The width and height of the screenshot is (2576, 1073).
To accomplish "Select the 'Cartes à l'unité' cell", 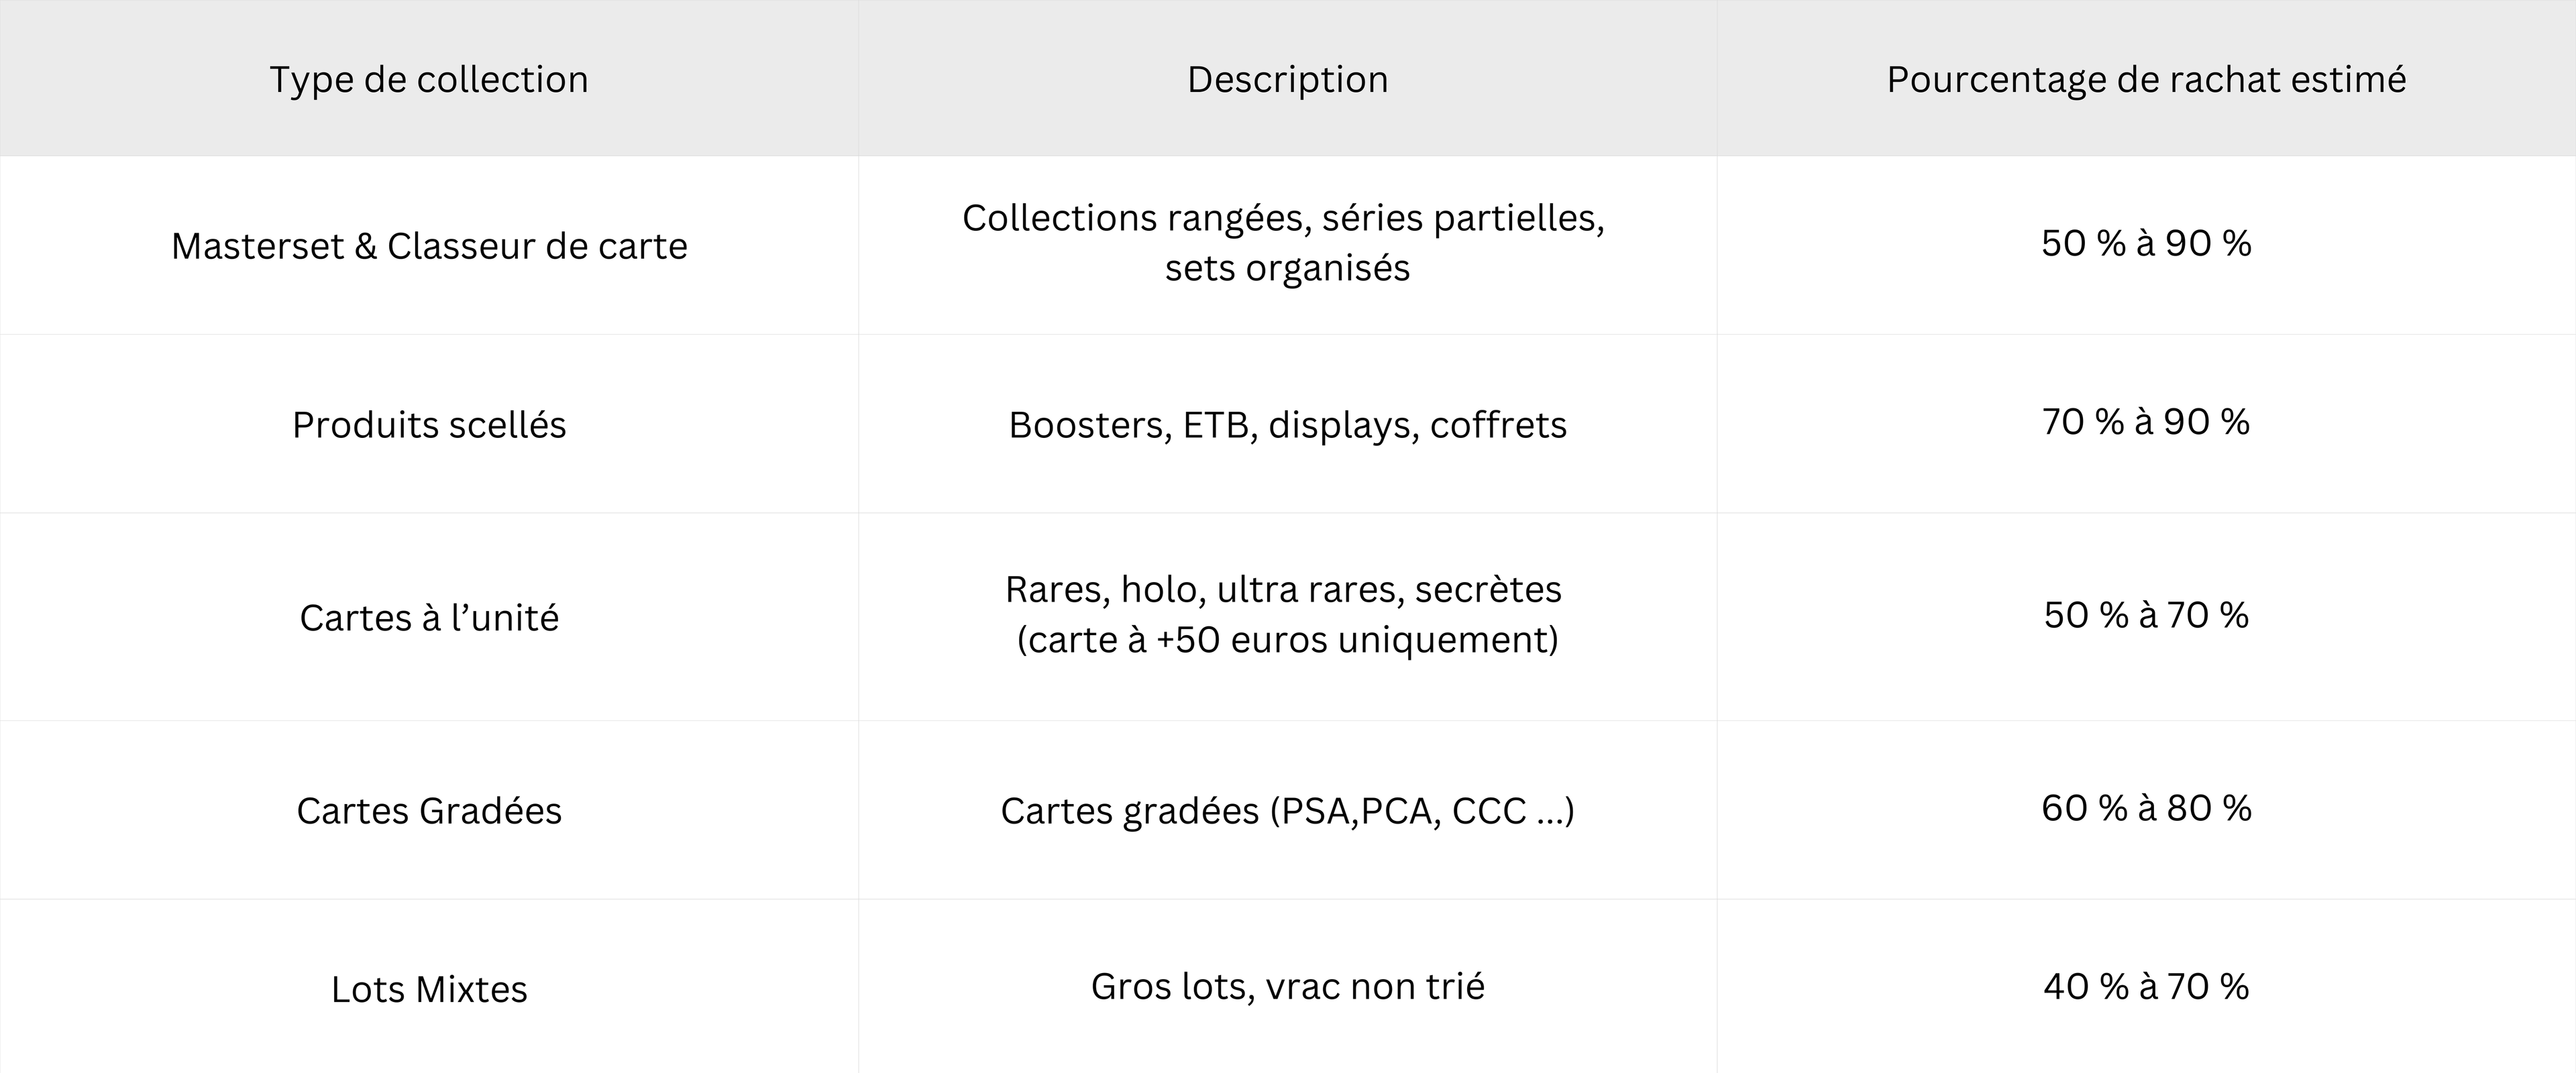I will tap(429, 618).
